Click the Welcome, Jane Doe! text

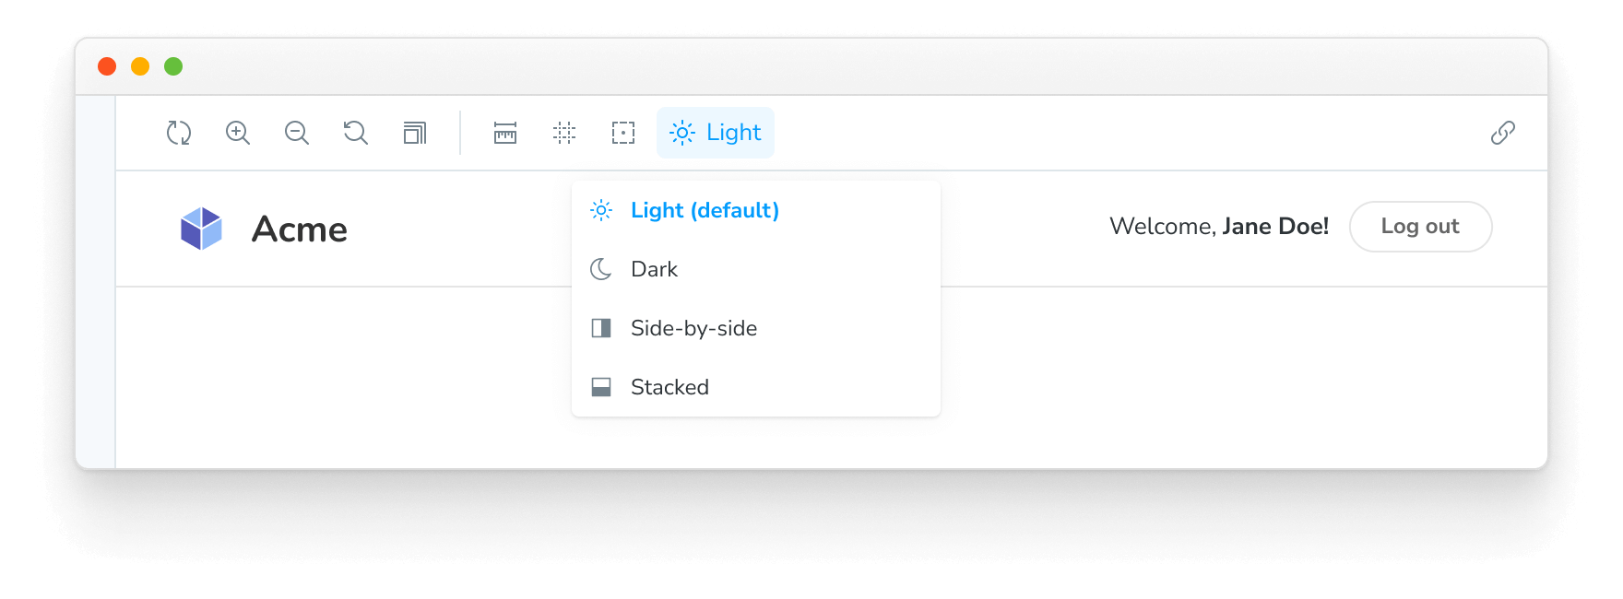[x=1219, y=227]
